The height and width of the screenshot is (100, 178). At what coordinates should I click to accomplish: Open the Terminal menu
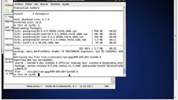pyautogui.click(x=55, y=4)
